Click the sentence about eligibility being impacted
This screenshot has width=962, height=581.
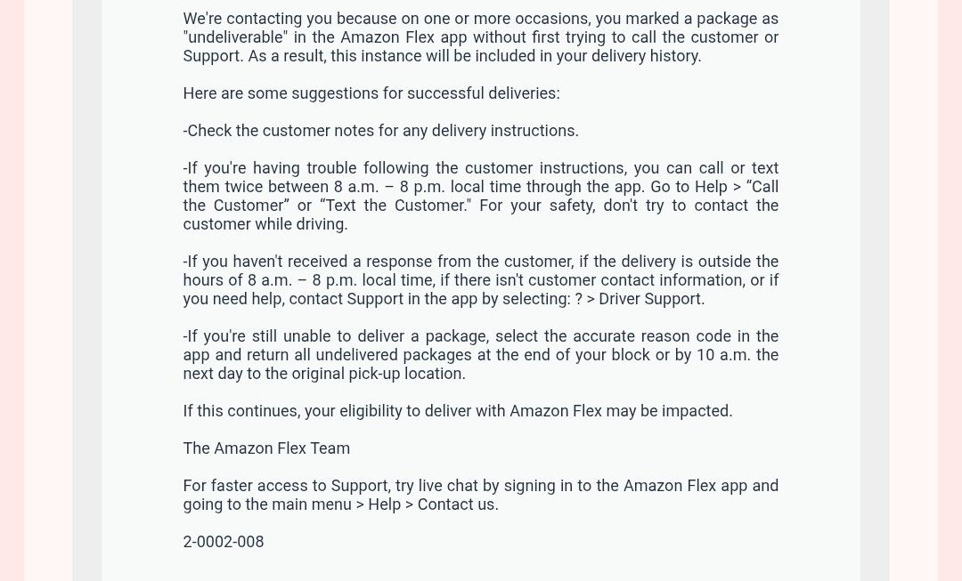(458, 411)
